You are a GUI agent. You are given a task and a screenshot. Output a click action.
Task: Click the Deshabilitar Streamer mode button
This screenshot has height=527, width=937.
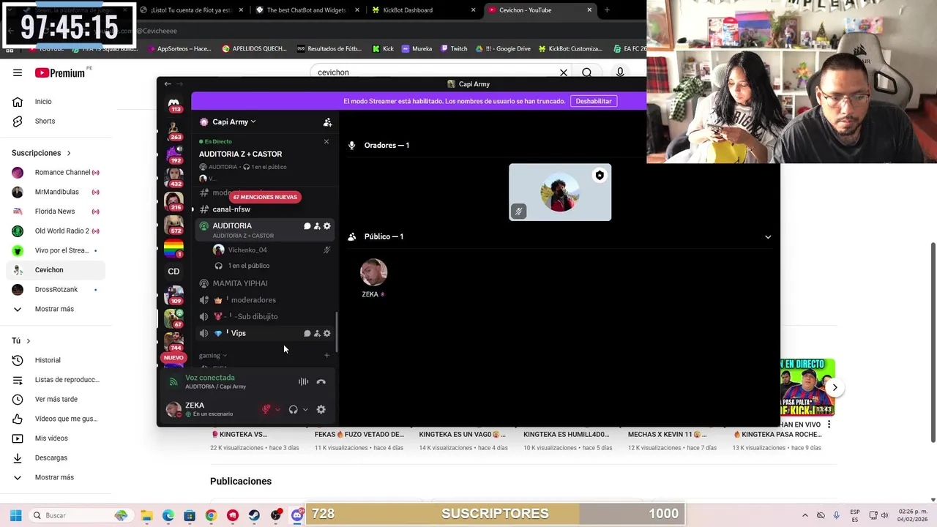click(x=594, y=101)
